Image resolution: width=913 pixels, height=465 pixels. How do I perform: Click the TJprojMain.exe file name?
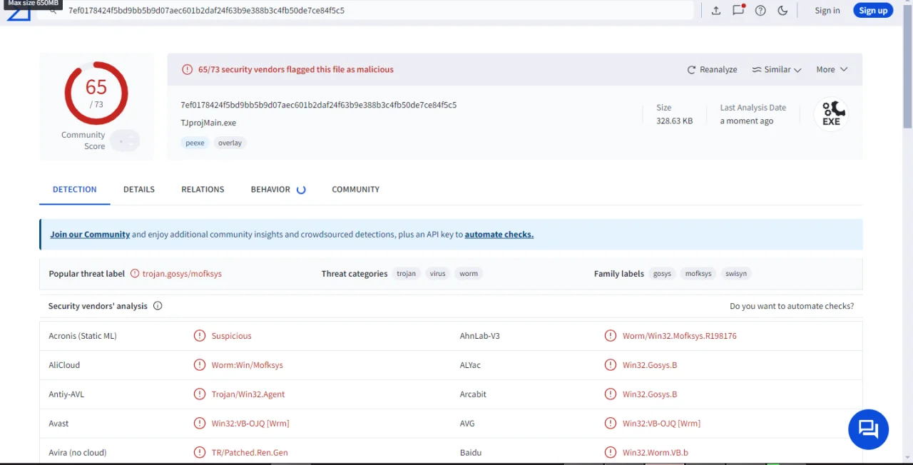208,123
